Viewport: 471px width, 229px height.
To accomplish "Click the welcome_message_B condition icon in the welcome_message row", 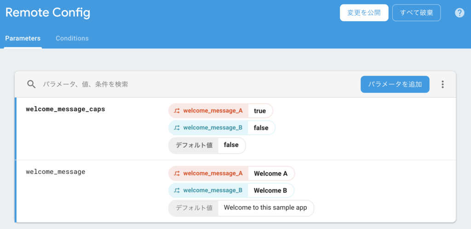I will (177, 190).
